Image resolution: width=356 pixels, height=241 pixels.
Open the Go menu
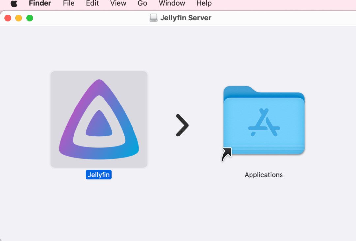(142, 3)
